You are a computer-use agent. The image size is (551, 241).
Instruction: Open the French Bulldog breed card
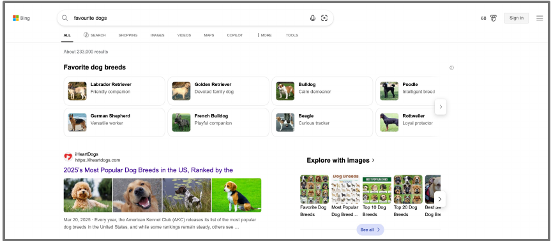218,122
